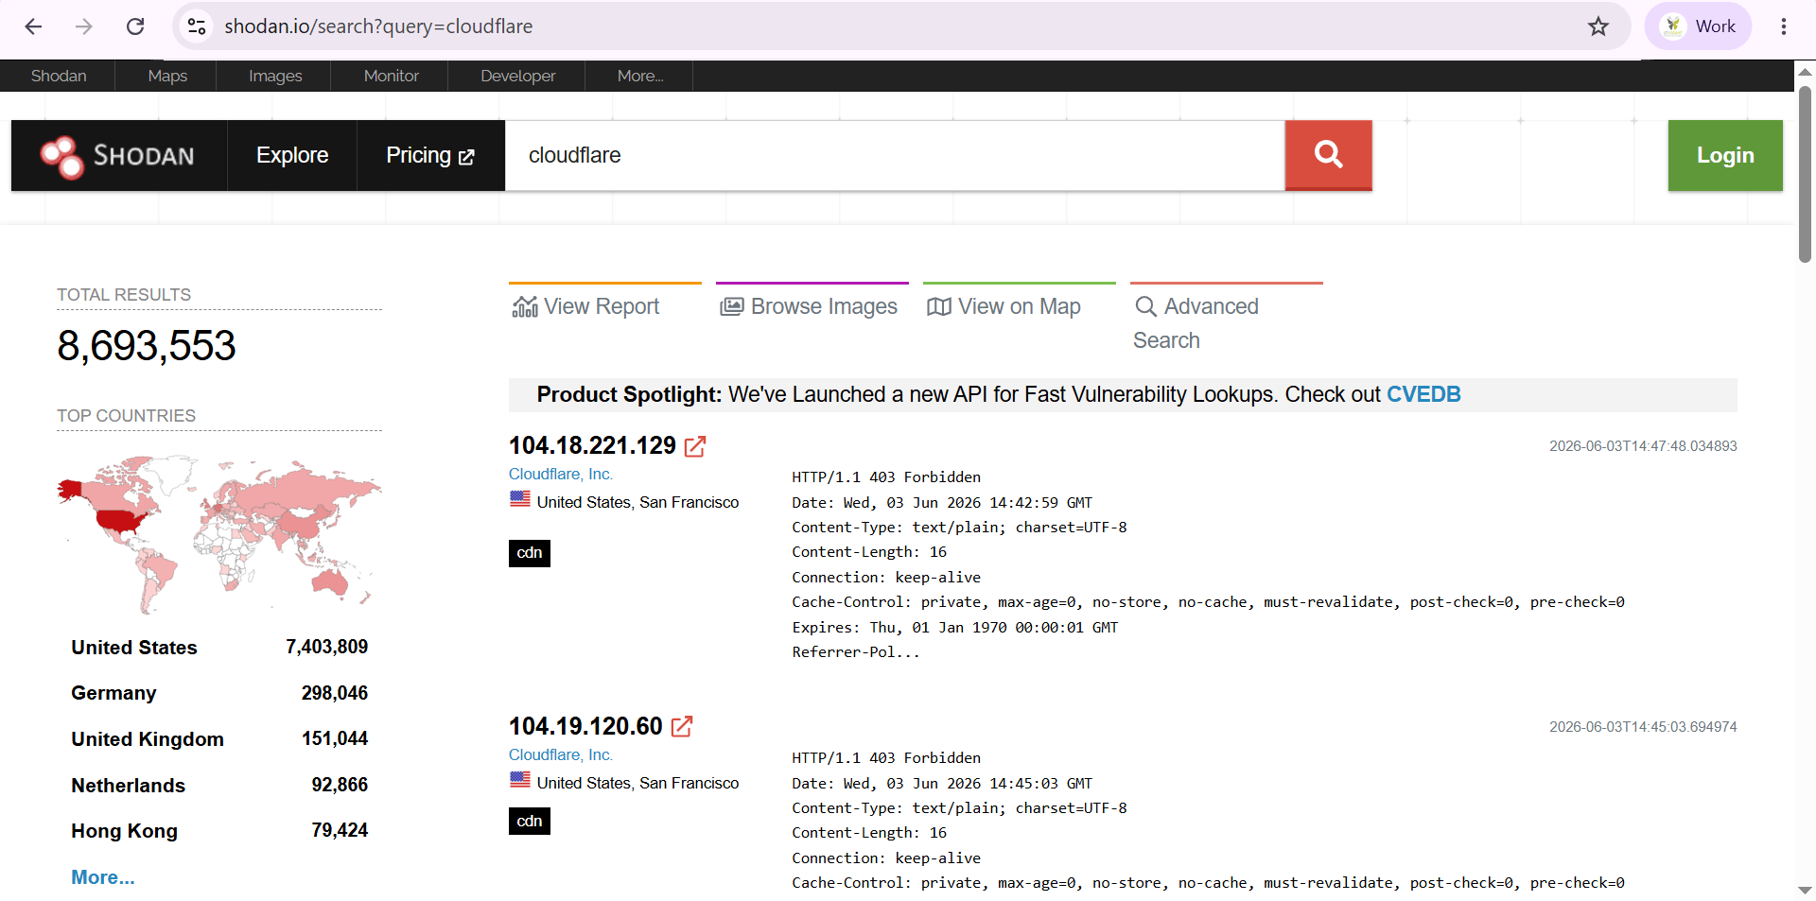Viewport: 1816px width, 901px height.
Task: Click the green Login button
Action: pos(1725,155)
